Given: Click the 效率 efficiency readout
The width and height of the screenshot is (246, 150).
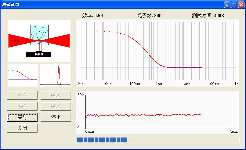Looking at the screenshot, I should coord(92,16).
